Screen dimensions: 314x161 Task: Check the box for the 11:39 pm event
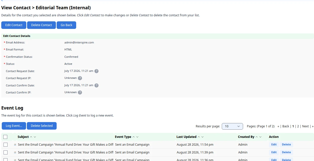point(5,152)
